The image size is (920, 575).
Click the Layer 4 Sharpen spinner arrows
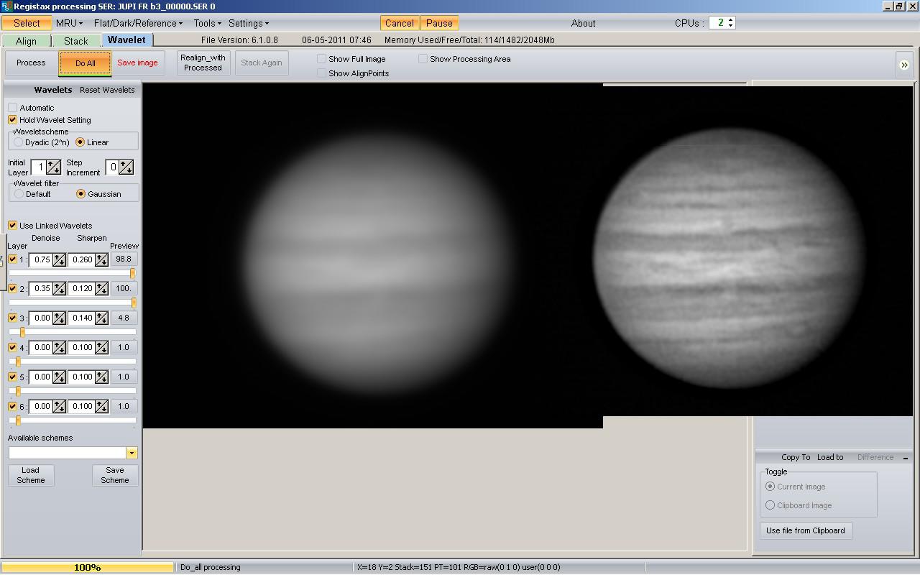(101, 348)
